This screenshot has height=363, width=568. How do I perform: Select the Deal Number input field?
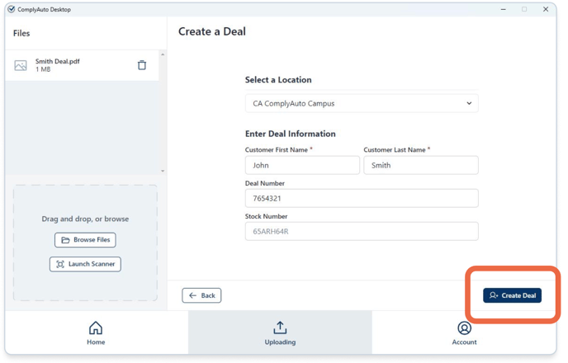tap(361, 198)
